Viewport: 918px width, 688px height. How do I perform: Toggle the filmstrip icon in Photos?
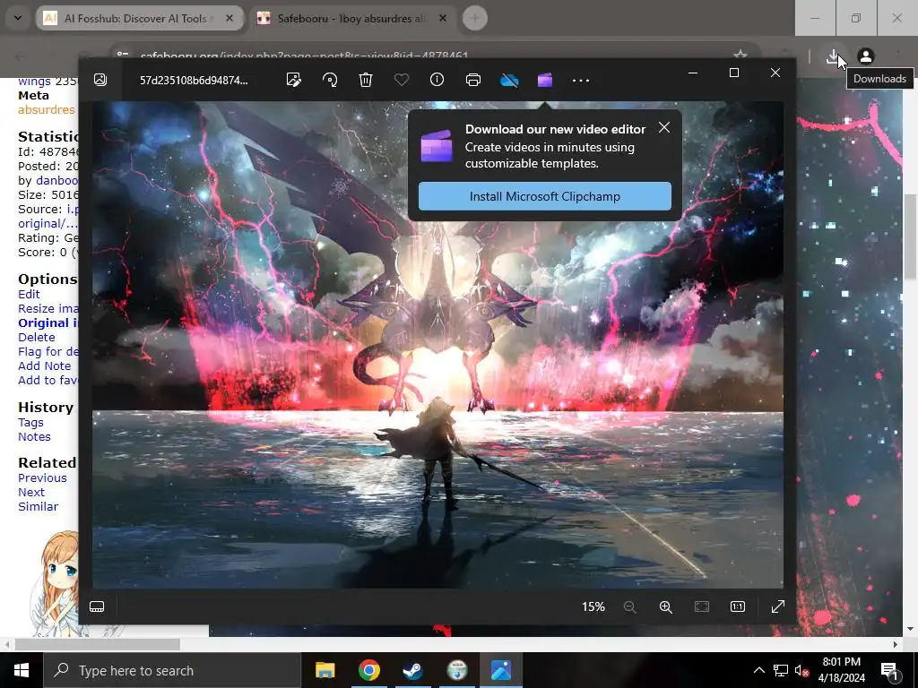[x=97, y=606]
